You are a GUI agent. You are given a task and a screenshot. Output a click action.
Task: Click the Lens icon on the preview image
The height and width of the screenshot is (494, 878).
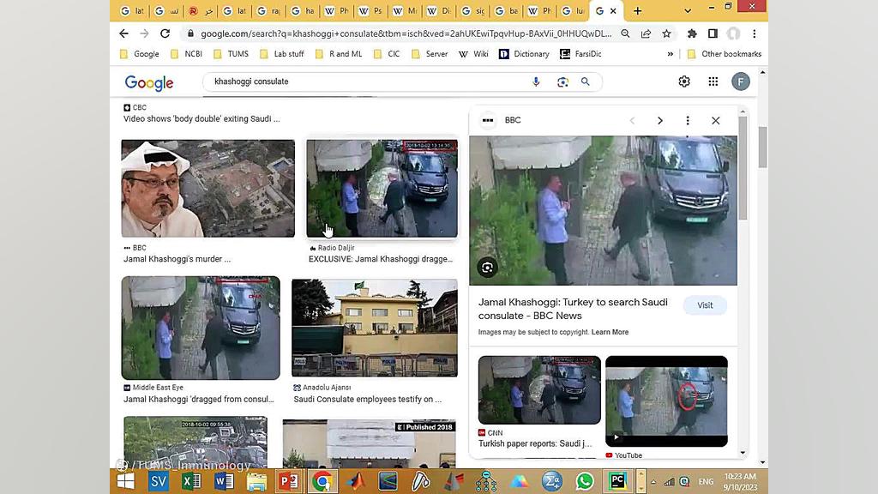tap(487, 268)
